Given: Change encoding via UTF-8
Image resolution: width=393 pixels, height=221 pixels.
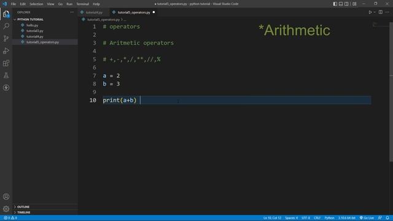Looking at the screenshot, I should point(306,218).
